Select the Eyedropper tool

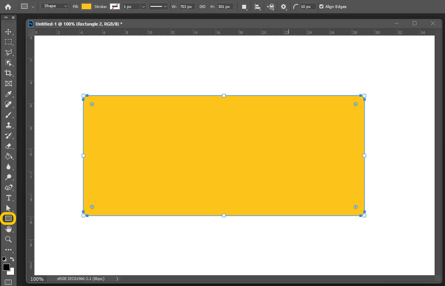tap(8, 94)
